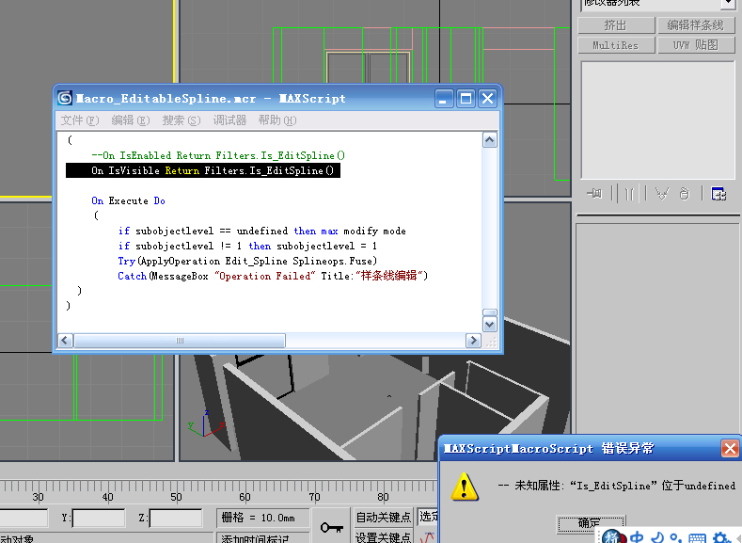
Task: Click frame 70 on the timeline ruler
Action: click(314, 497)
